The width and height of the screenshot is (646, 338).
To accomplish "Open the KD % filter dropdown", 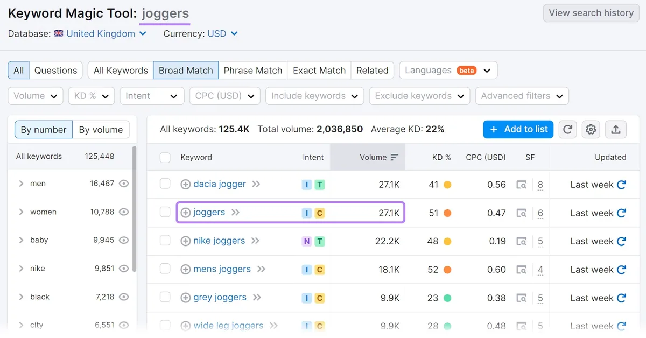I will 92,96.
